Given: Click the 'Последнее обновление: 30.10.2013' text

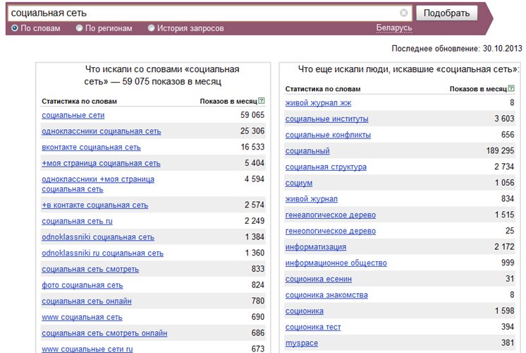Looking at the screenshot, I should click(x=457, y=49).
